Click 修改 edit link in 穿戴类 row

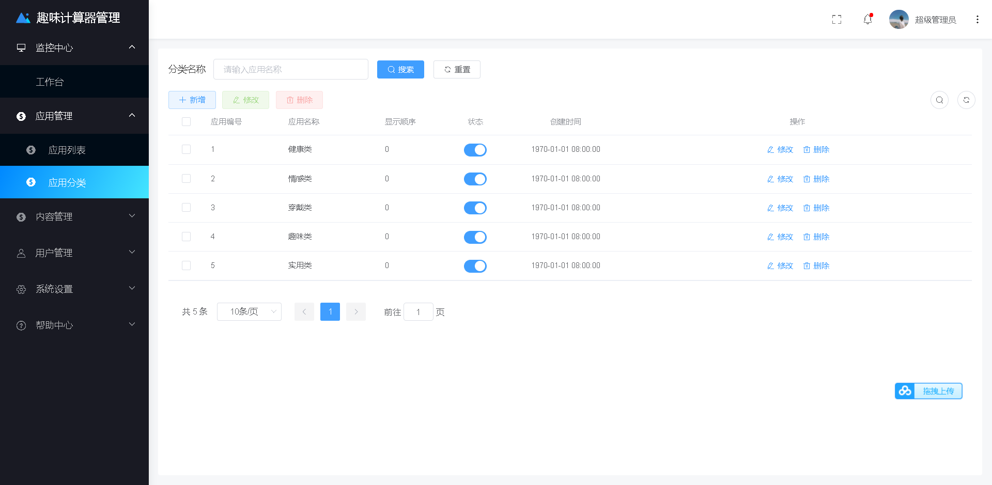point(780,208)
